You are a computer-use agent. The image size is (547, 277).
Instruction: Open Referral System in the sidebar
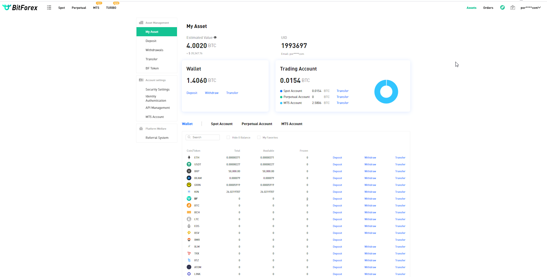click(157, 138)
